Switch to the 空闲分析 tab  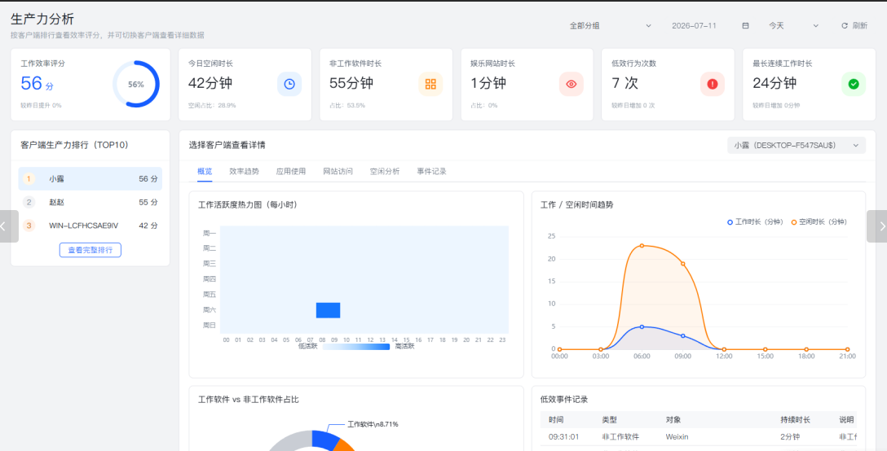(x=385, y=171)
